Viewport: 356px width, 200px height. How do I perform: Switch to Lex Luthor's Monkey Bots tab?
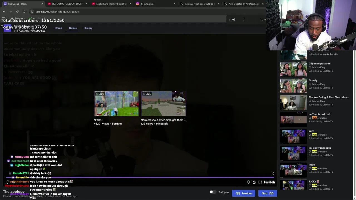[x=111, y=4]
